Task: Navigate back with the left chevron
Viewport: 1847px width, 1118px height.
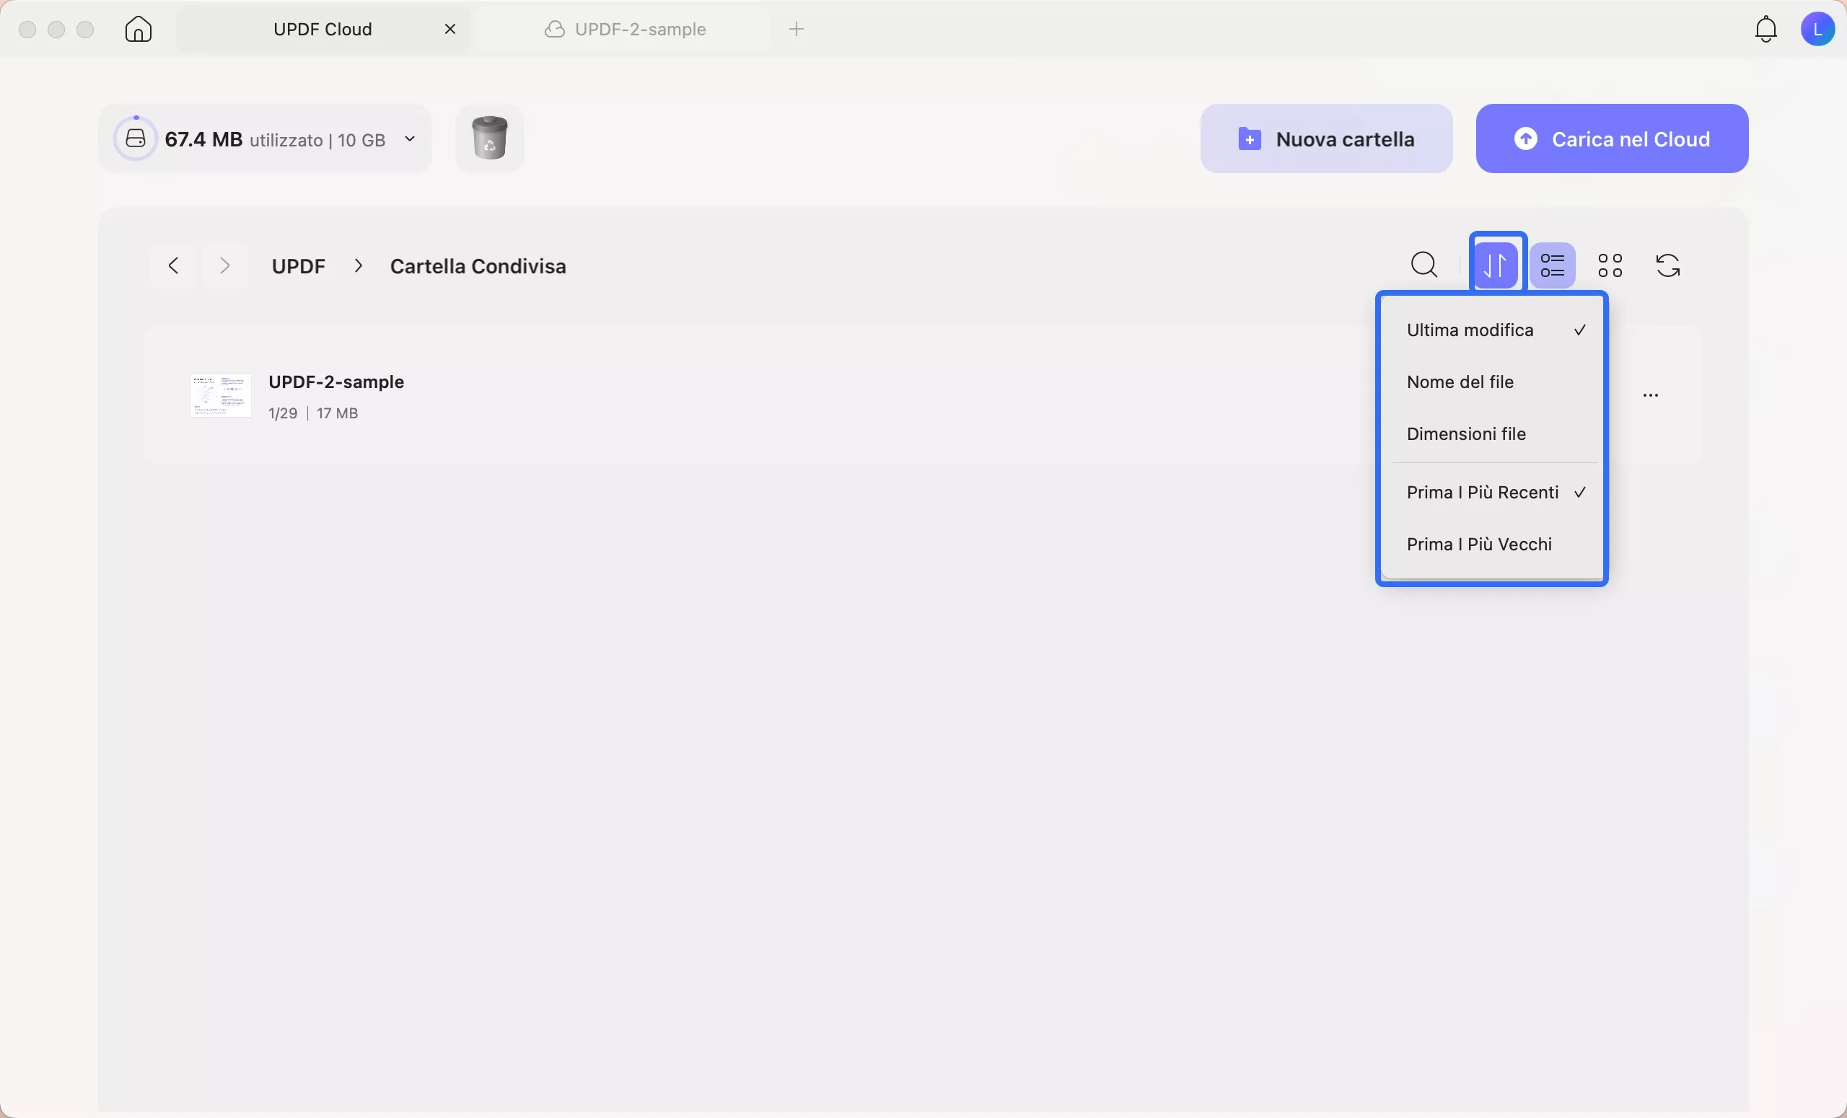Action: click(x=173, y=266)
